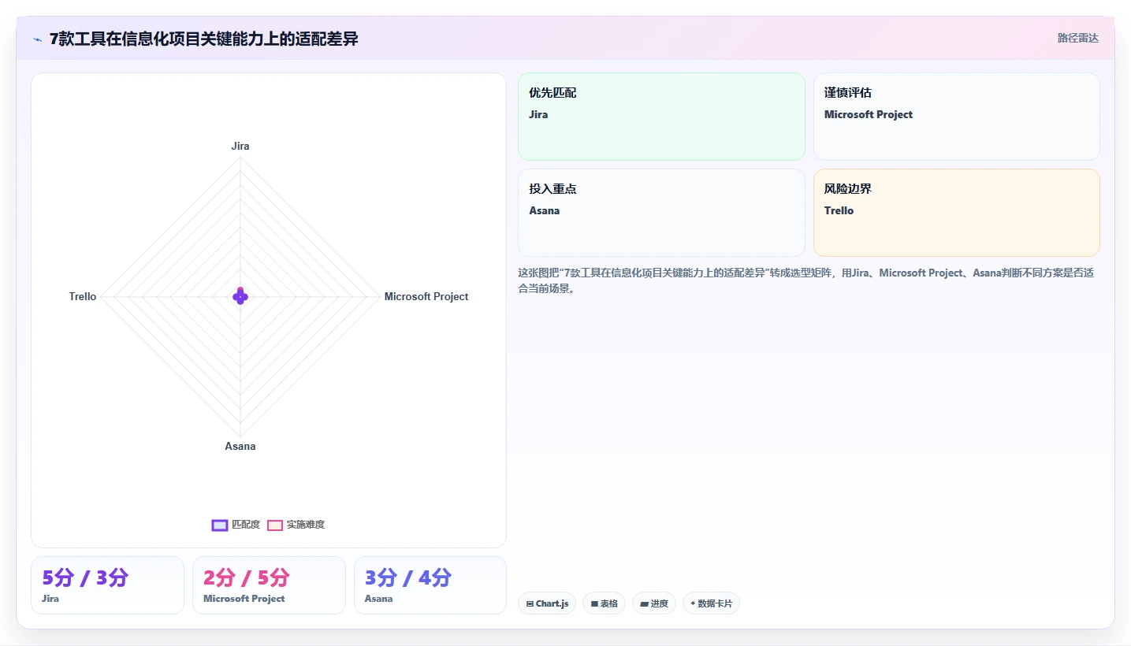Click the 路径雷达 label in header
1131x646 pixels.
coord(1077,38)
